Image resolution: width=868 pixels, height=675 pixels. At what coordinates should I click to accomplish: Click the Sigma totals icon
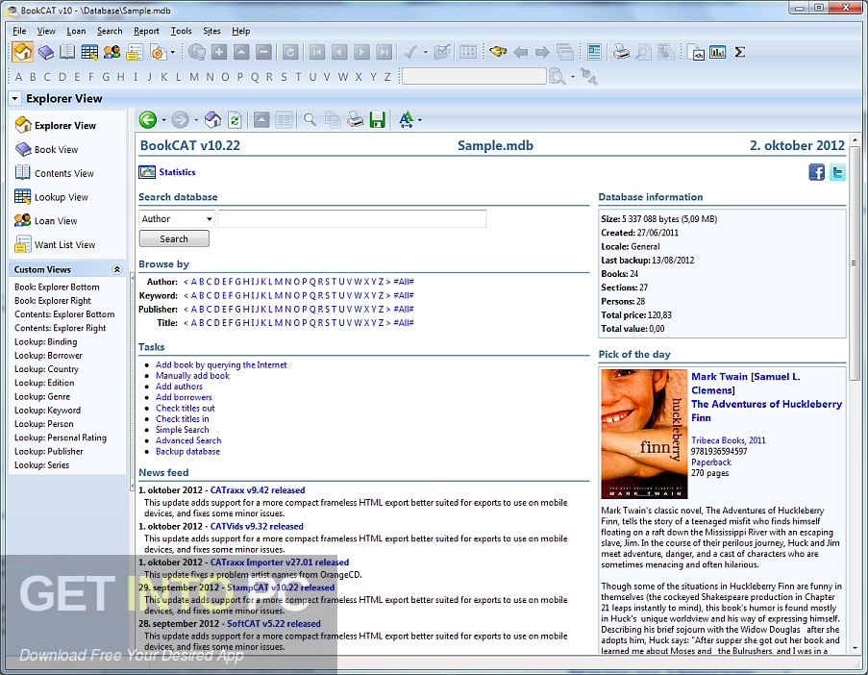click(739, 52)
